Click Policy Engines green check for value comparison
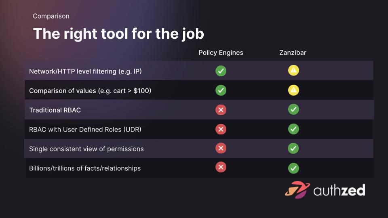Viewport: 388px width, 218px height. 221,90
